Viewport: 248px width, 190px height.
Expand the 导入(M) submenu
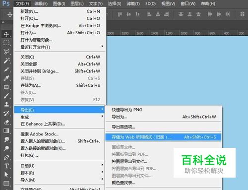pos(60,180)
